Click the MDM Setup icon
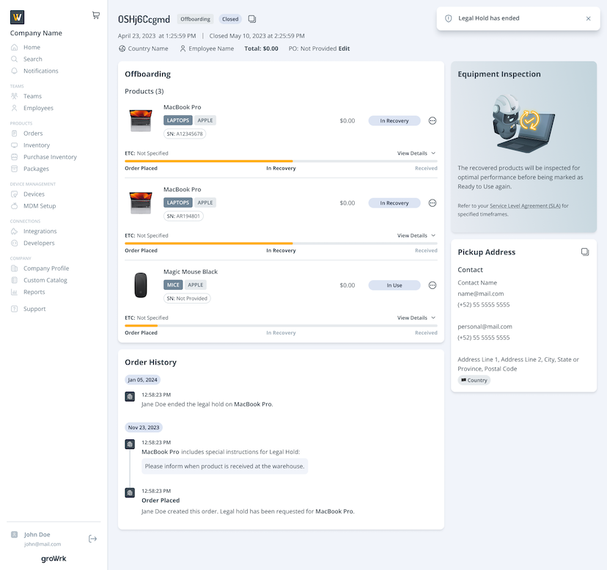 [x=15, y=205]
